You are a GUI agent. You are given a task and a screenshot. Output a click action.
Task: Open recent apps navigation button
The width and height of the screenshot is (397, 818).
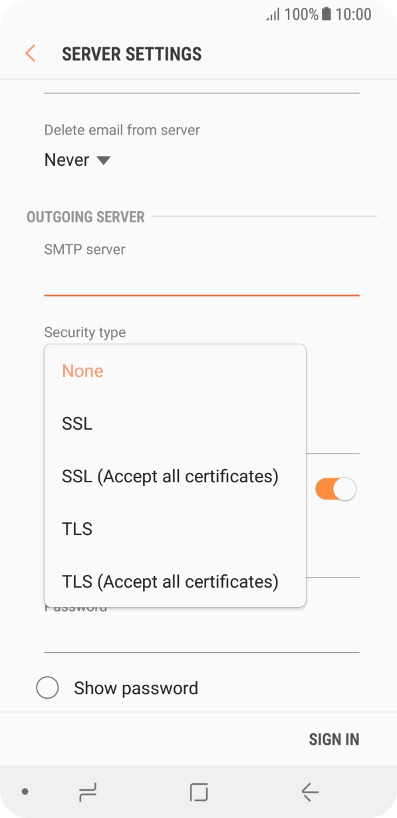(x=88, y=791)
